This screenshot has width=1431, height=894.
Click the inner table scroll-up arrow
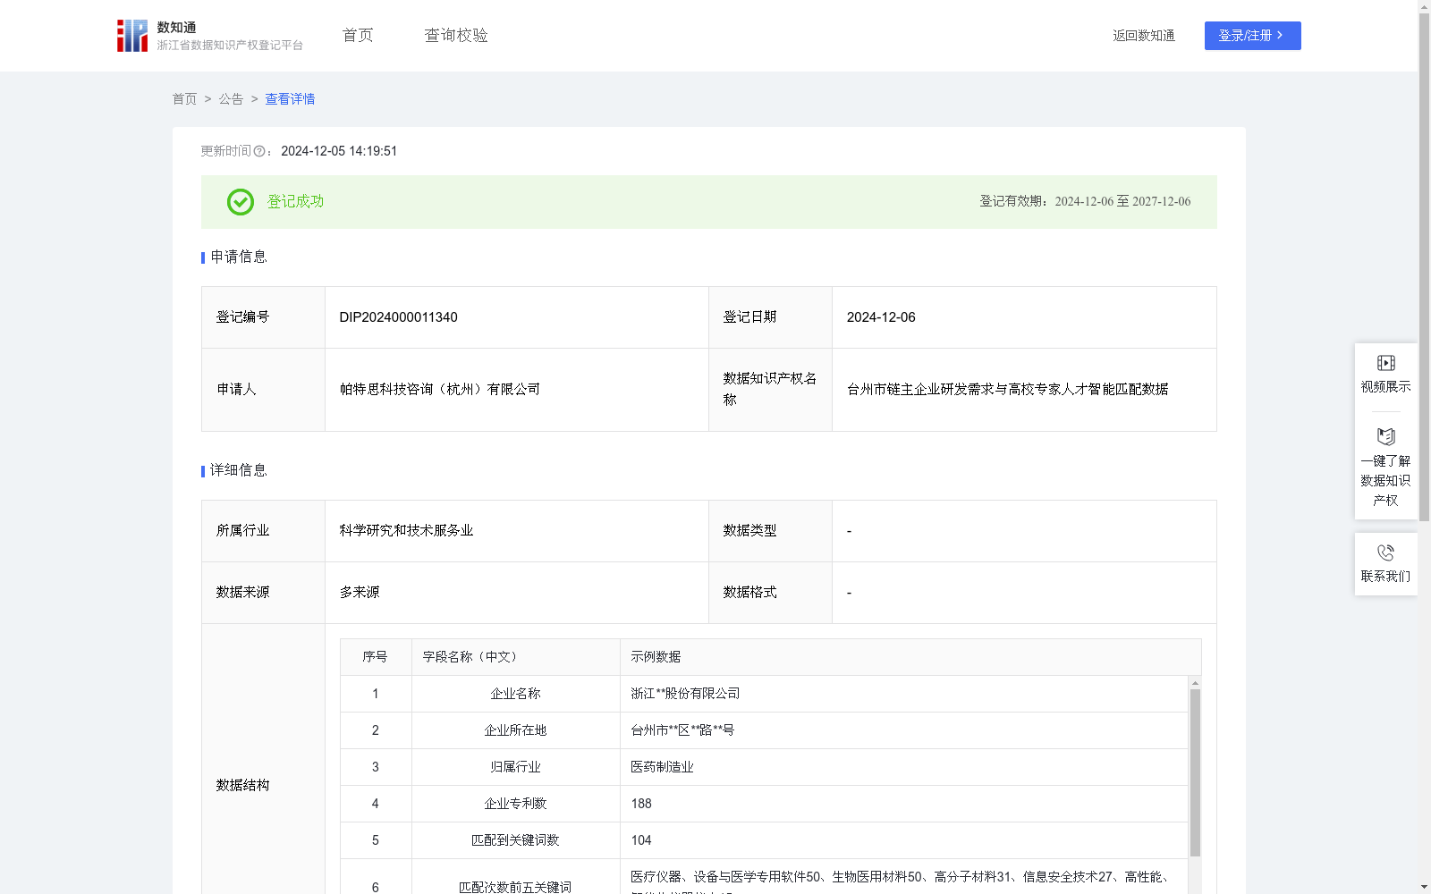pos(1195,683)
